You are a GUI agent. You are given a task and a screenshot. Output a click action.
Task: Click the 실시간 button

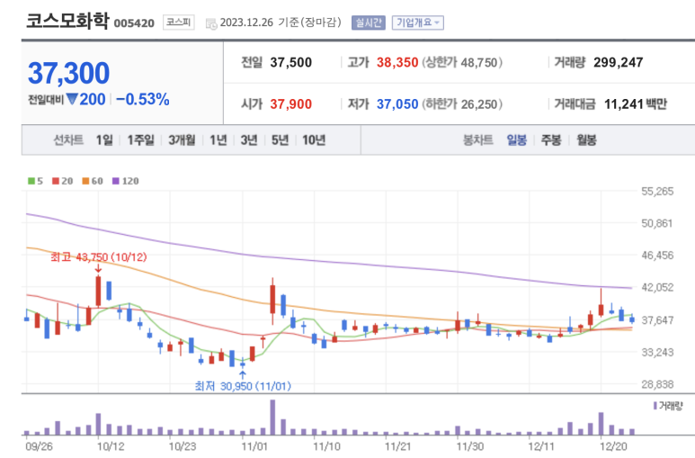coord(369,22)
